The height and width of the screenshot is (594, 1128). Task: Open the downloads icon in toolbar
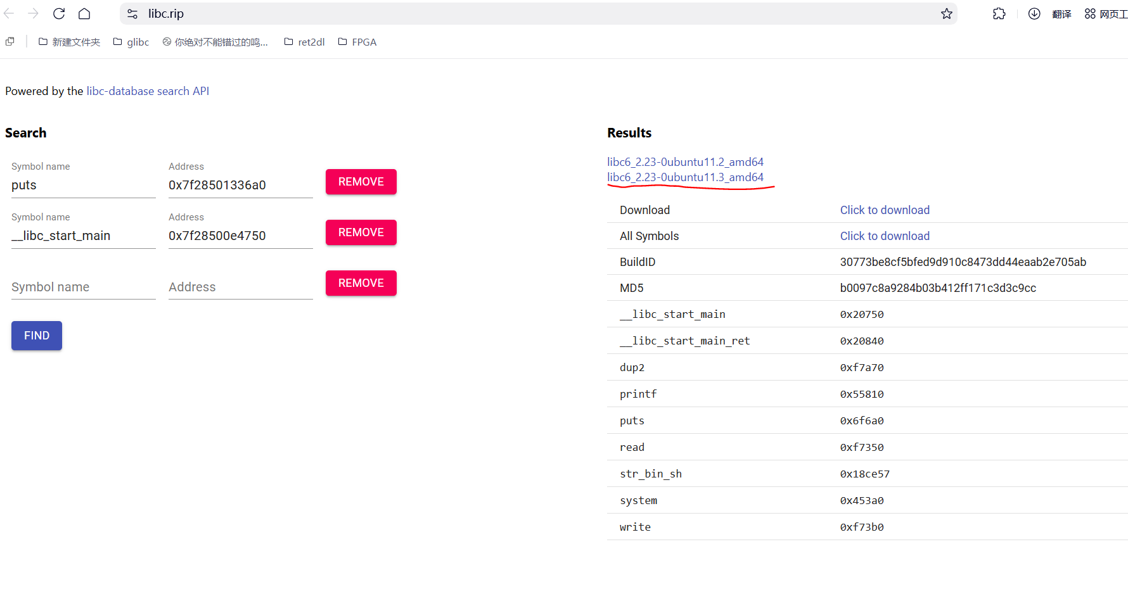(1034, 14)
